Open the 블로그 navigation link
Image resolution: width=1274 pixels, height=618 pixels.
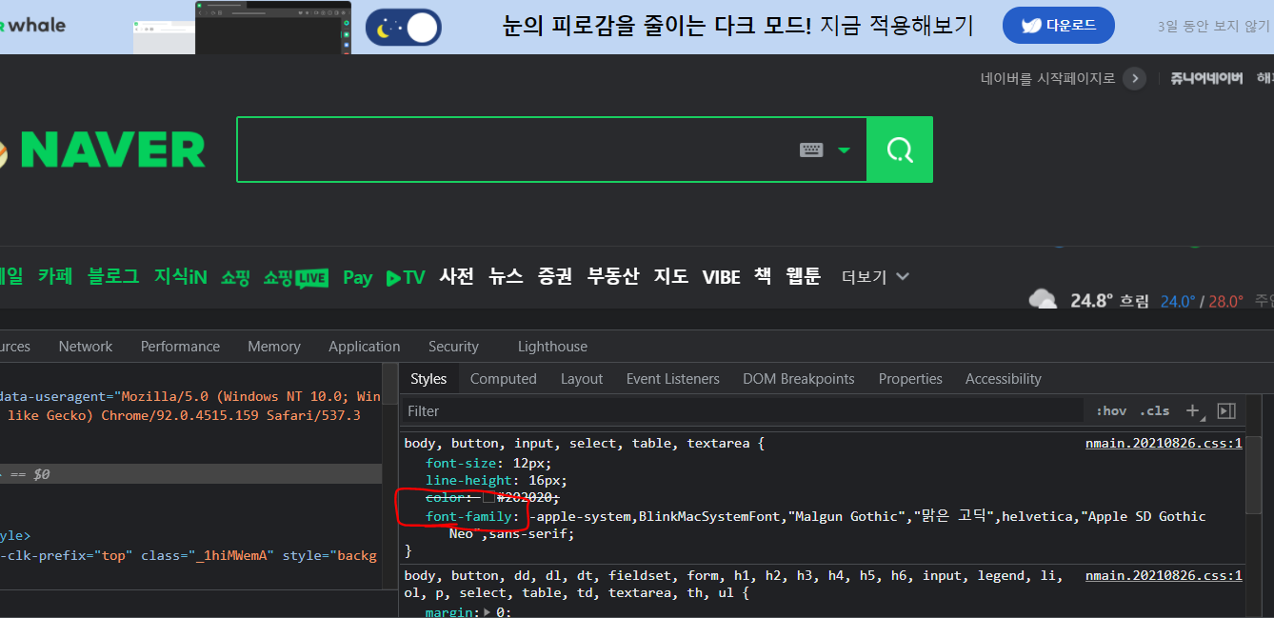pos(113,276)
